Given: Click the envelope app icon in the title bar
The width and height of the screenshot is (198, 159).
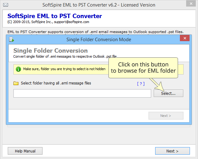Looking at the screenshot, I should click(x=6, y=5).
